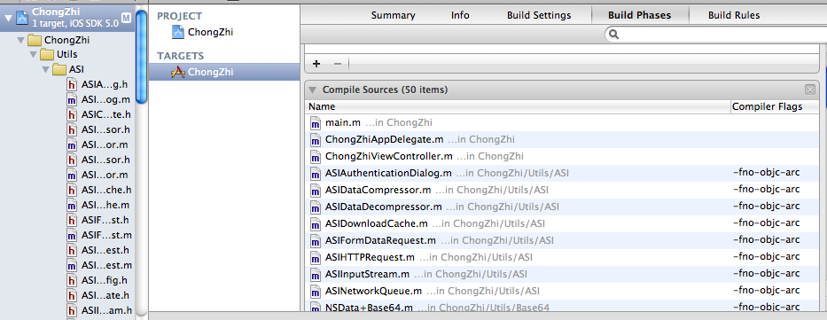Click the project icon under the PROJECT heading
Image resolution: width=827 pixels, height=320 pixels.
(178, 32)
